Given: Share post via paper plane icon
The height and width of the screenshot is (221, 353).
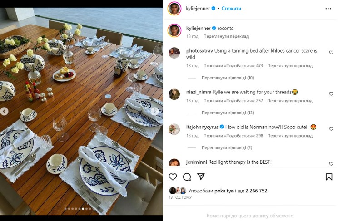Looking at the screenshot, I should pyautogui.click(x=201, y=177).
